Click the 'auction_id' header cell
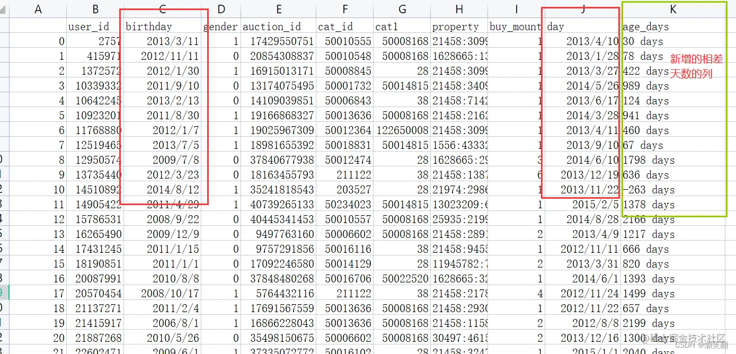This screenshot has height=354, width=736. click(x=278, y=26)
